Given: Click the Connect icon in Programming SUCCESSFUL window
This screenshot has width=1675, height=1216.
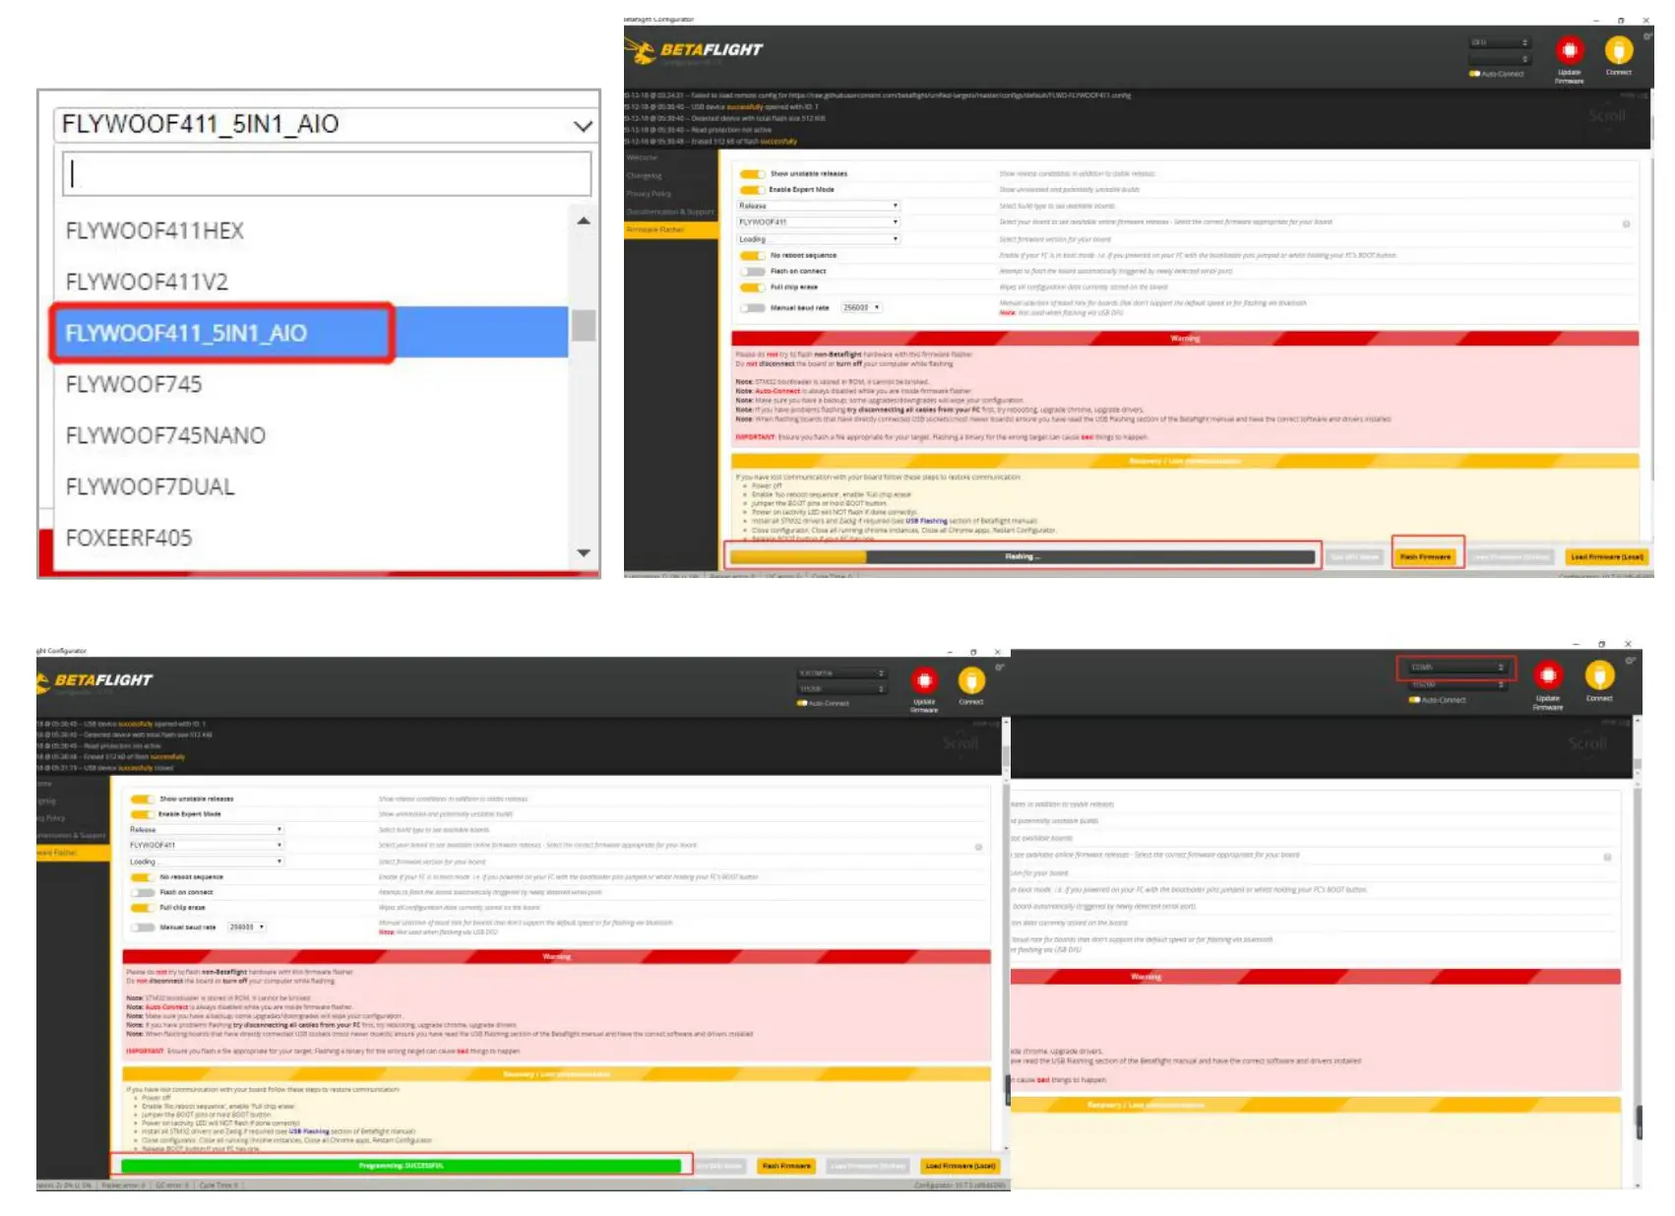Looking at the screenshot, I should 971,680.
